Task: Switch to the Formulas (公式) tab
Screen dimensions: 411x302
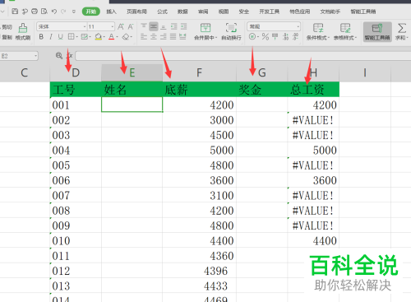Action: (x=162, y=12)
